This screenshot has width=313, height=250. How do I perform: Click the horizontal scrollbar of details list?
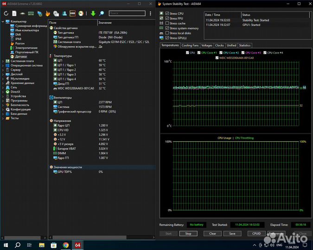tap(89, 237)
